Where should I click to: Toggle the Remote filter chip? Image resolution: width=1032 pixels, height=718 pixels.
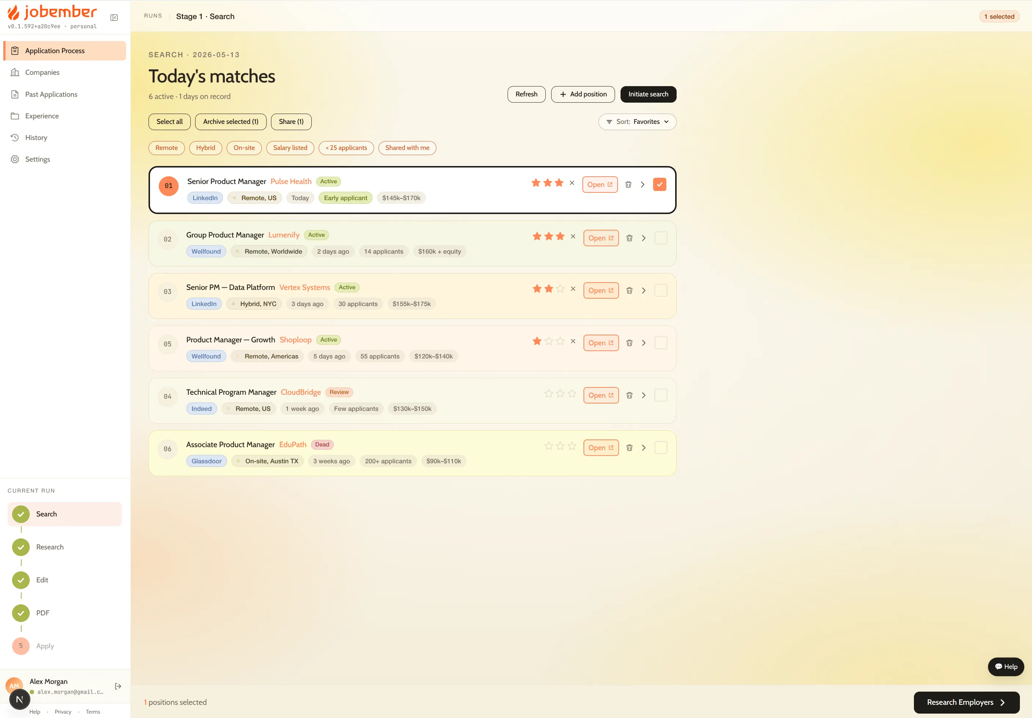coord(166,148)
